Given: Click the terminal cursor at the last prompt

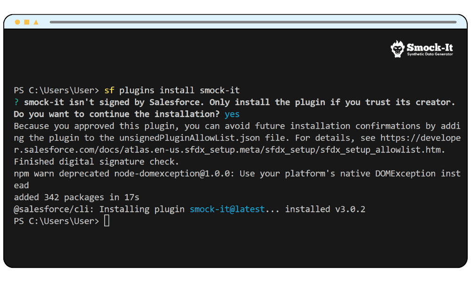Looking at the screenshot, I should (106, 221).
